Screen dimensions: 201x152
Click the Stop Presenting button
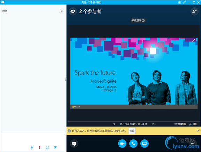[138, 20]
